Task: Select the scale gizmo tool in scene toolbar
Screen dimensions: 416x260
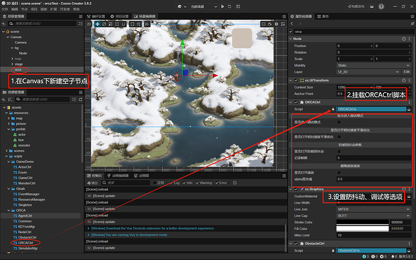Action: point(110,24)
